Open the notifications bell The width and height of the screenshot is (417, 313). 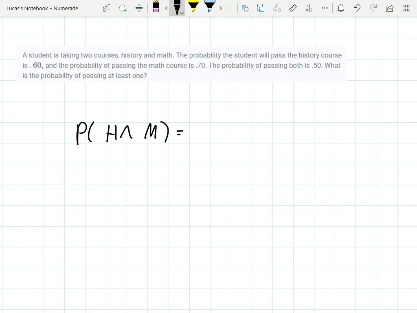[x=341, y=8]
